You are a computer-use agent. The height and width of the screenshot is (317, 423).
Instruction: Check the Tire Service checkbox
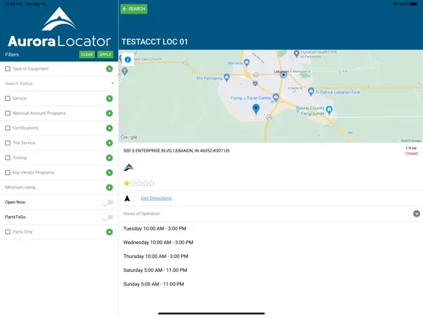click(x=8, y=143)
